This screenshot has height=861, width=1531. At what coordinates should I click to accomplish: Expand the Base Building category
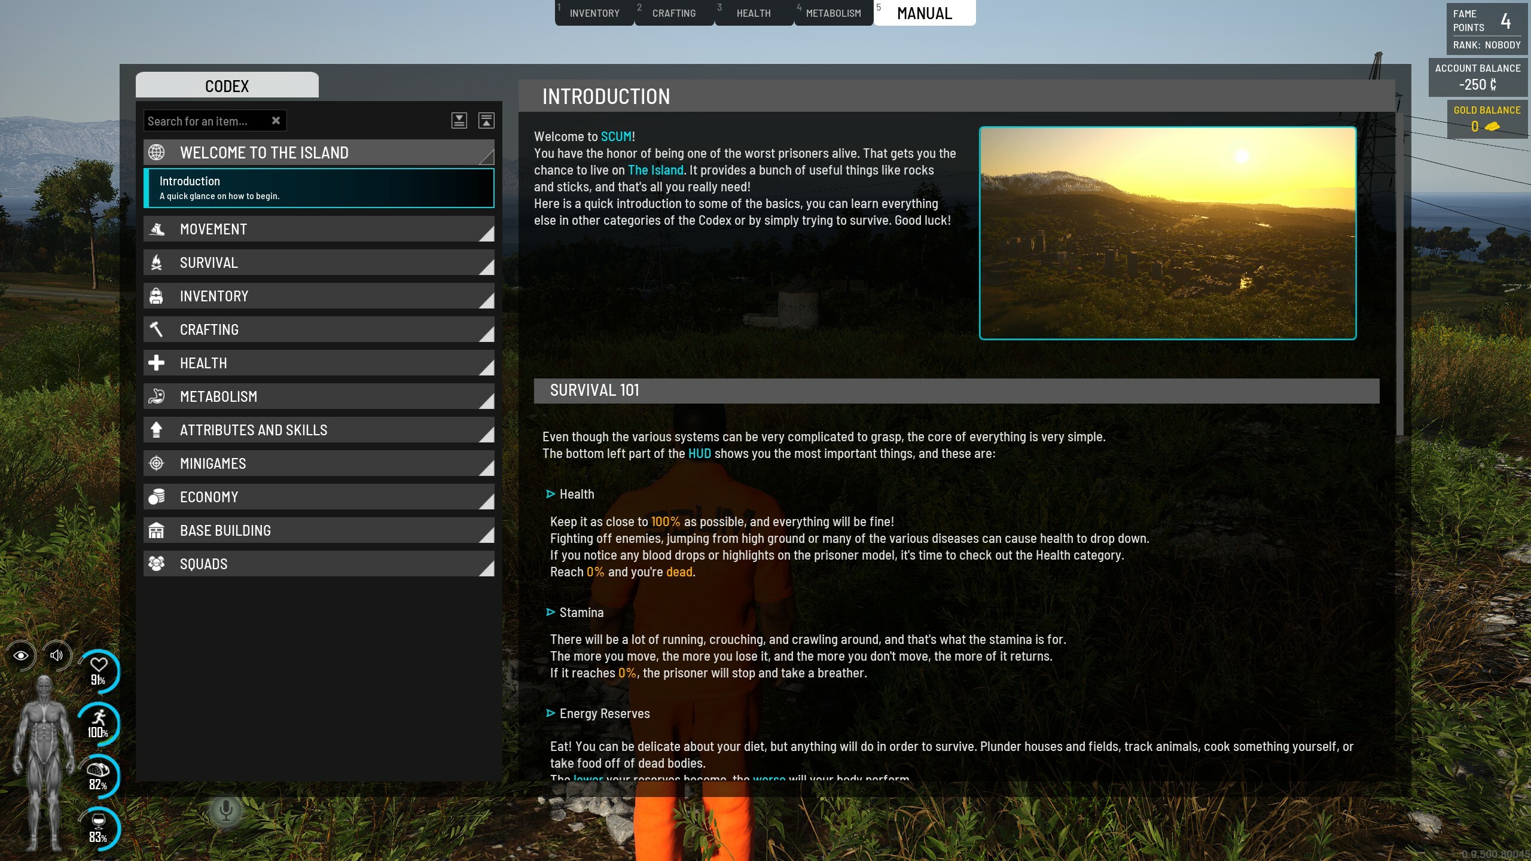319,531
